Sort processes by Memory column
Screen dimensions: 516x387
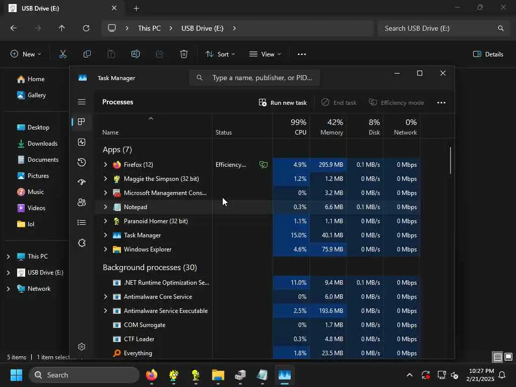328,126
